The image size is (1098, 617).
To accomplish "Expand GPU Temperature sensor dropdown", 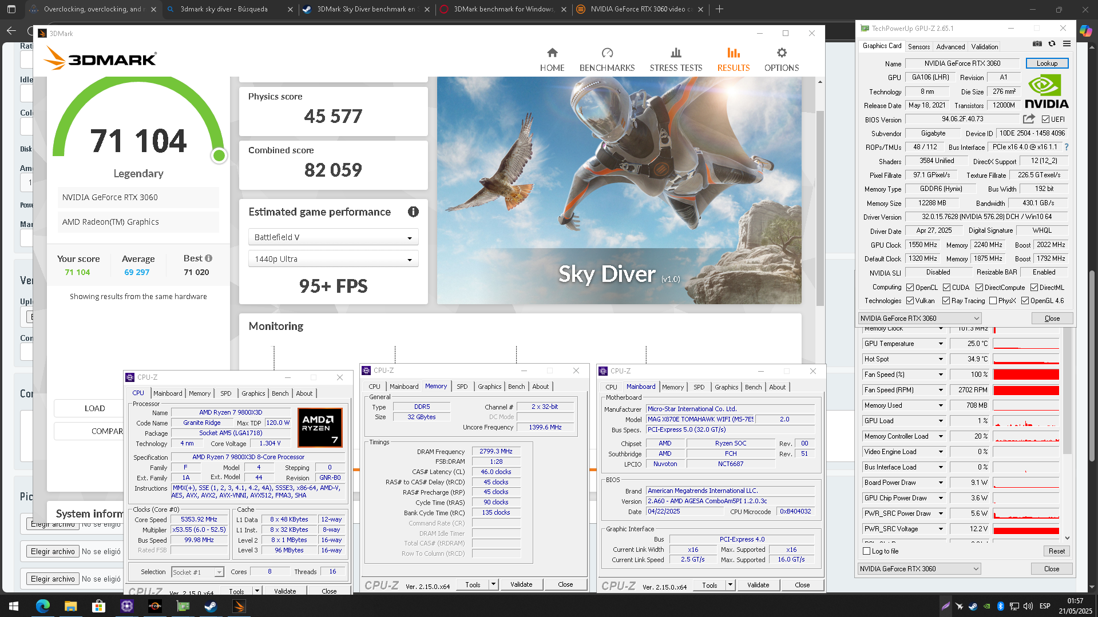I will click(x=940, y=344).
